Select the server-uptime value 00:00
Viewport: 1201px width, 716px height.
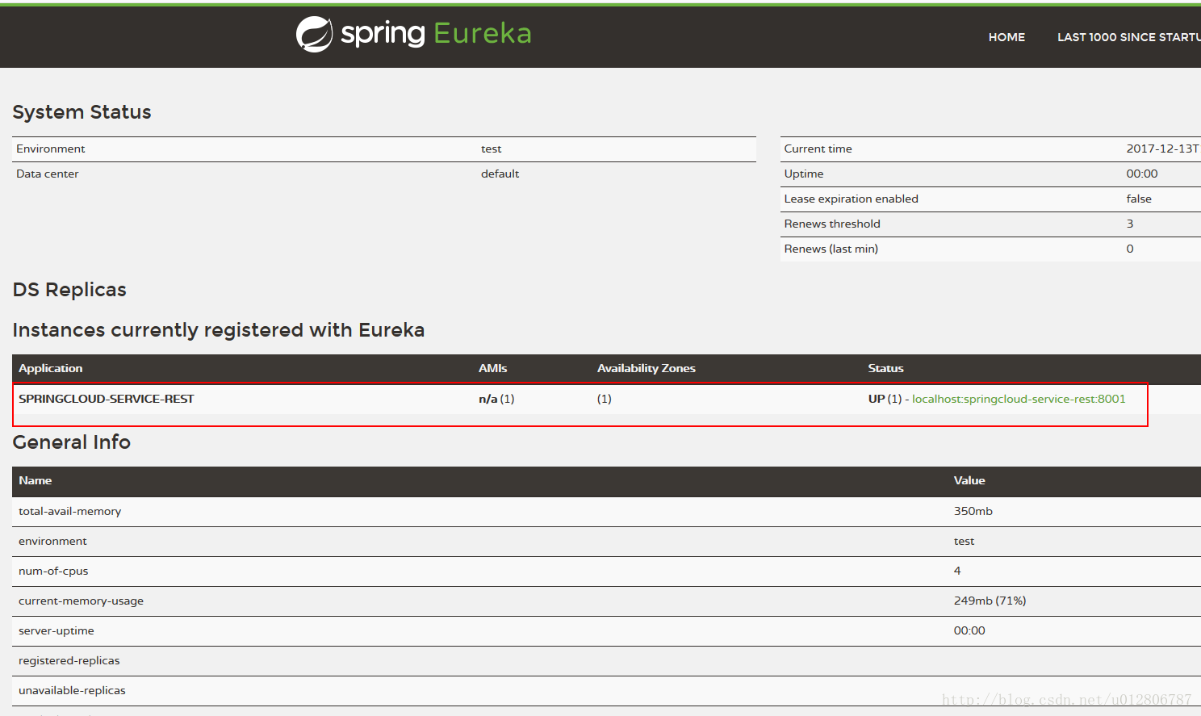pyautogui.click(x=969, y=630)
